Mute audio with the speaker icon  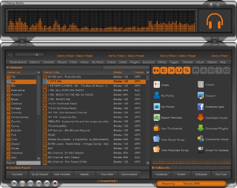click(x=10, y=55)
